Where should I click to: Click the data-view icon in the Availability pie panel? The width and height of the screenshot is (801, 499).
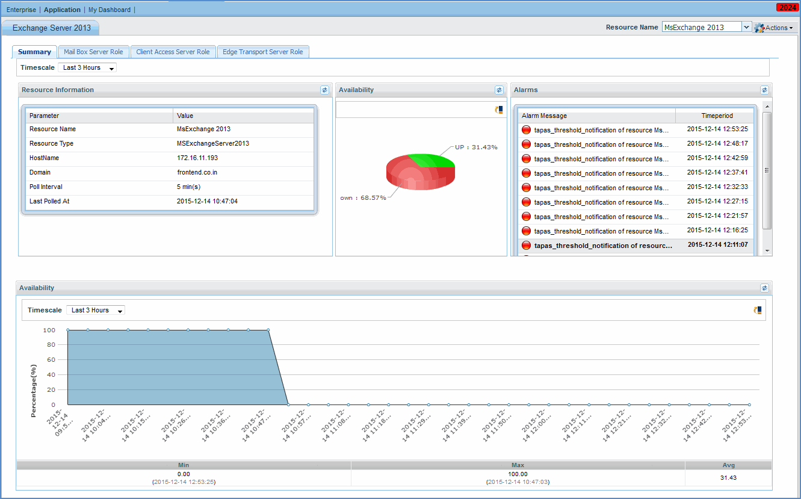(x=499, y=108)
